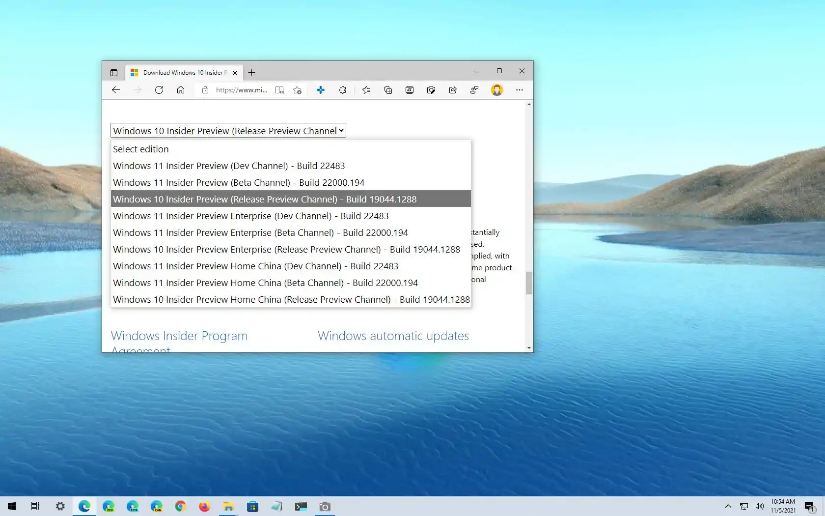This screenshot has height=516, width=825.
Task: Open the Action Center notifications
Action: 810,507
